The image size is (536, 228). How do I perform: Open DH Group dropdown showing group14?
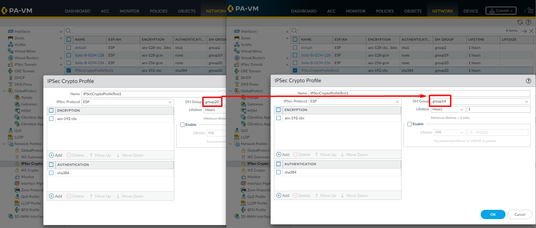pyautogui.click(x=526, y=101)
